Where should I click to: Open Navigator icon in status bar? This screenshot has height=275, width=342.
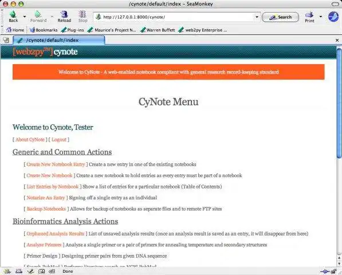pyautogui.click(x=7, y=272)
